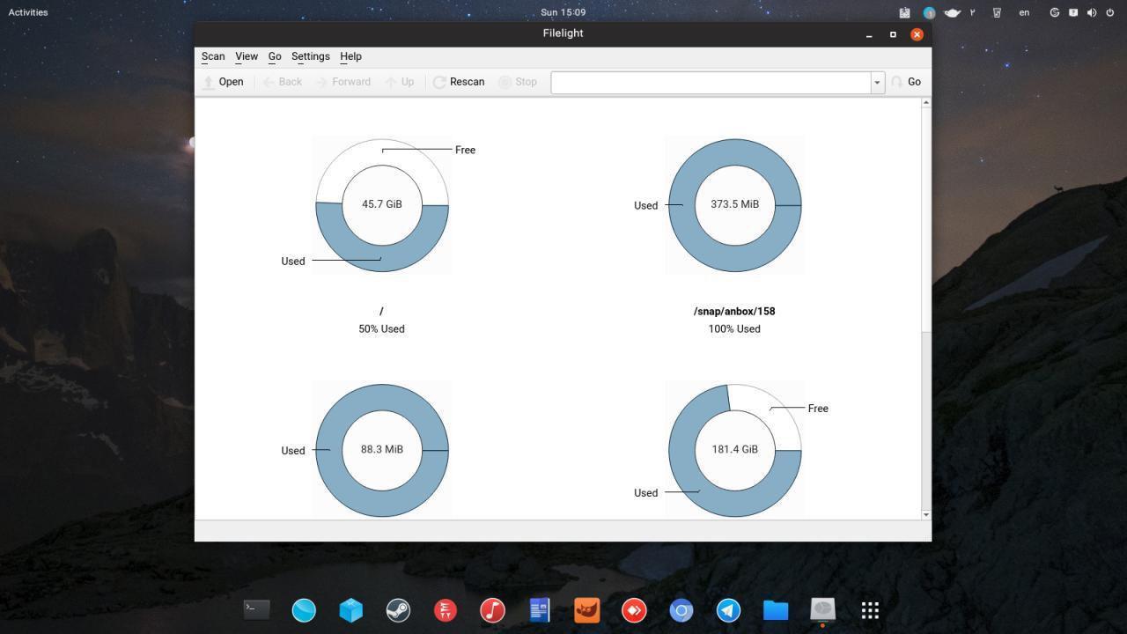Click the Open toolbar button

(x=223, y=82)
